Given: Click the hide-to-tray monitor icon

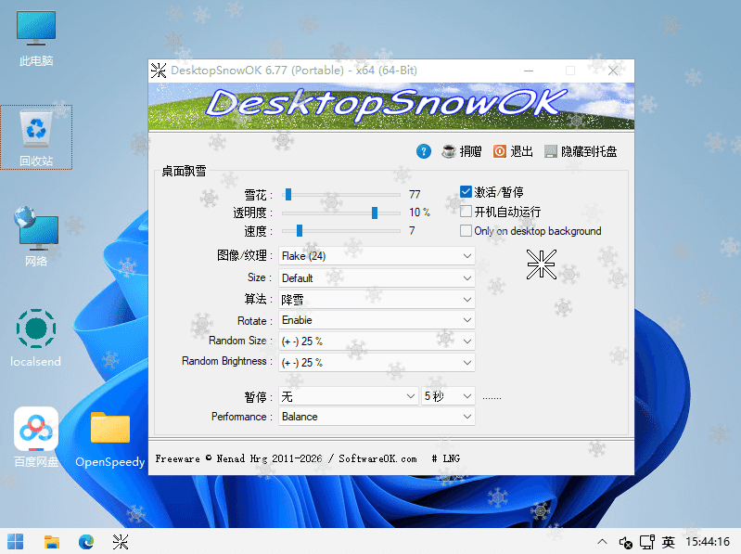Looking at the screenshot, I should coord(551,151).
